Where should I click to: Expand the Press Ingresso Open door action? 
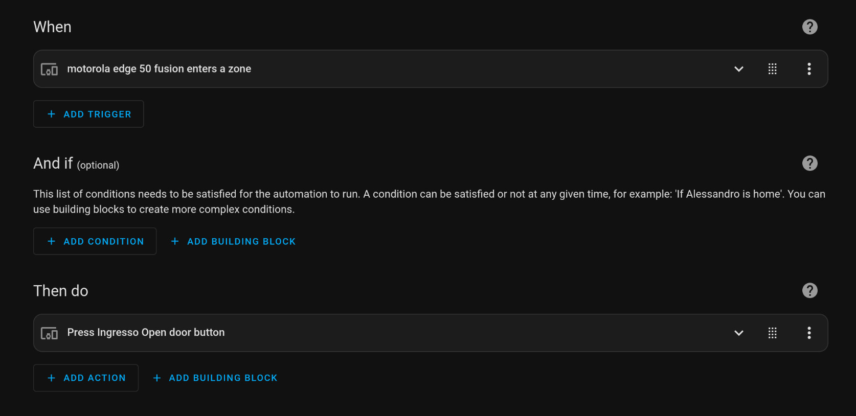[x=738, y=333]
